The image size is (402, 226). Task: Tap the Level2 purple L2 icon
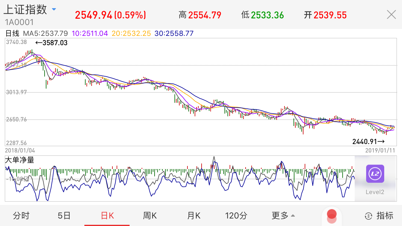click(375, 174)
